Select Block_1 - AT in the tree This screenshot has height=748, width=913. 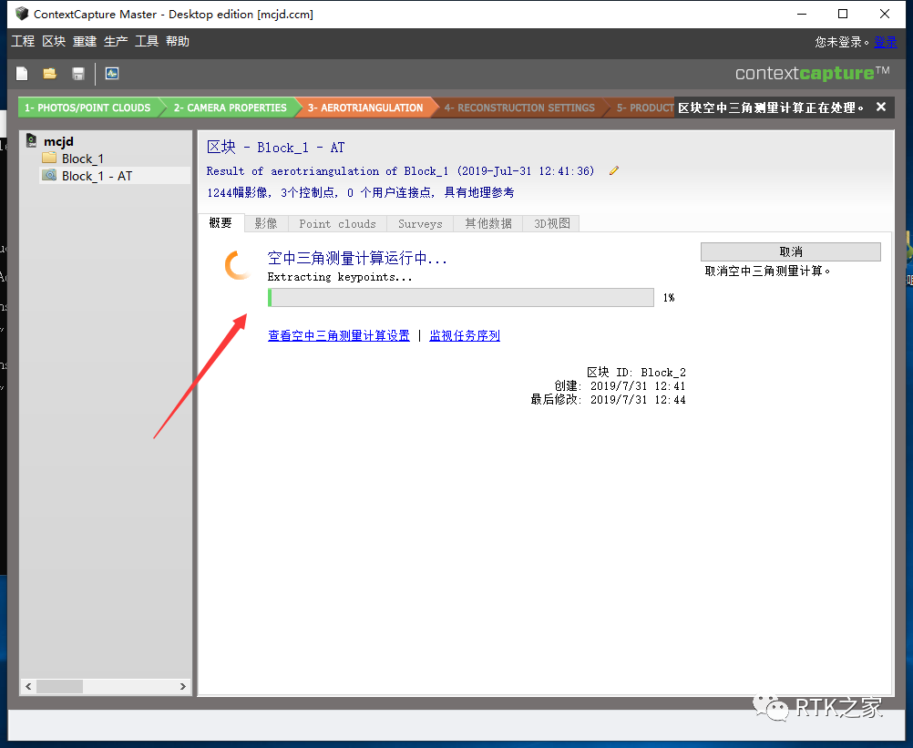pyautogui.click(x=97, y=176)
